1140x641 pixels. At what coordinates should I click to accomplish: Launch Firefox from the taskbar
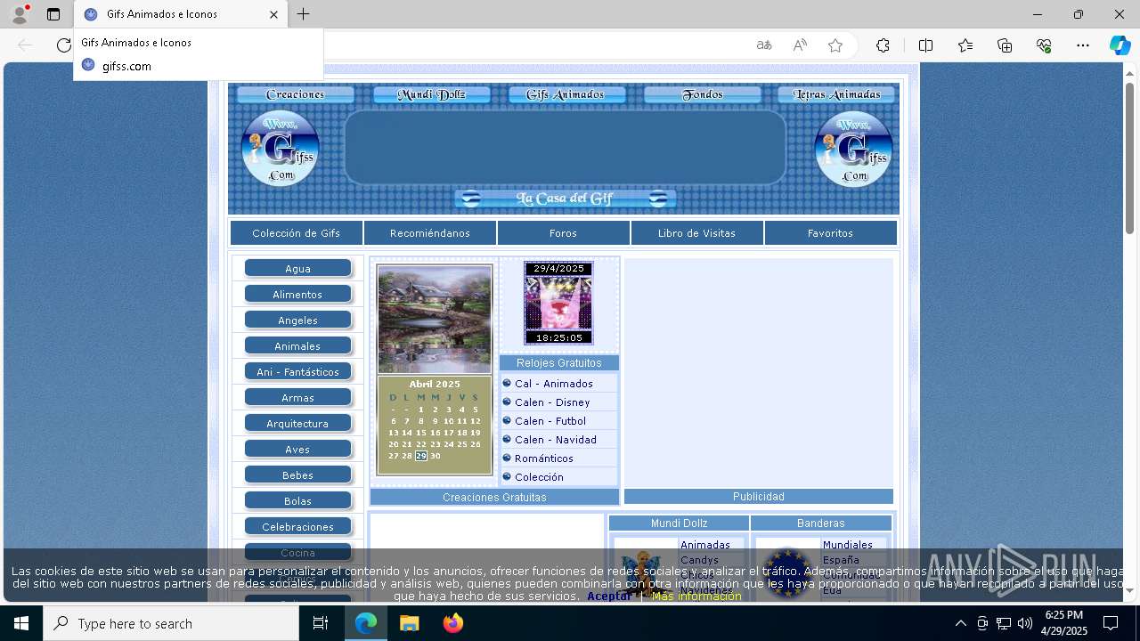(x=453, y=623)
